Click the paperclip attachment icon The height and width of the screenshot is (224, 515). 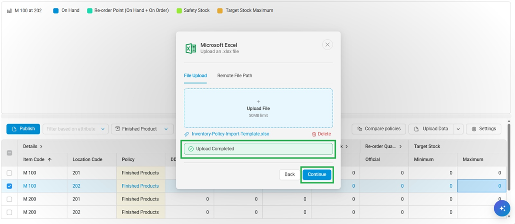pos(187,134)
